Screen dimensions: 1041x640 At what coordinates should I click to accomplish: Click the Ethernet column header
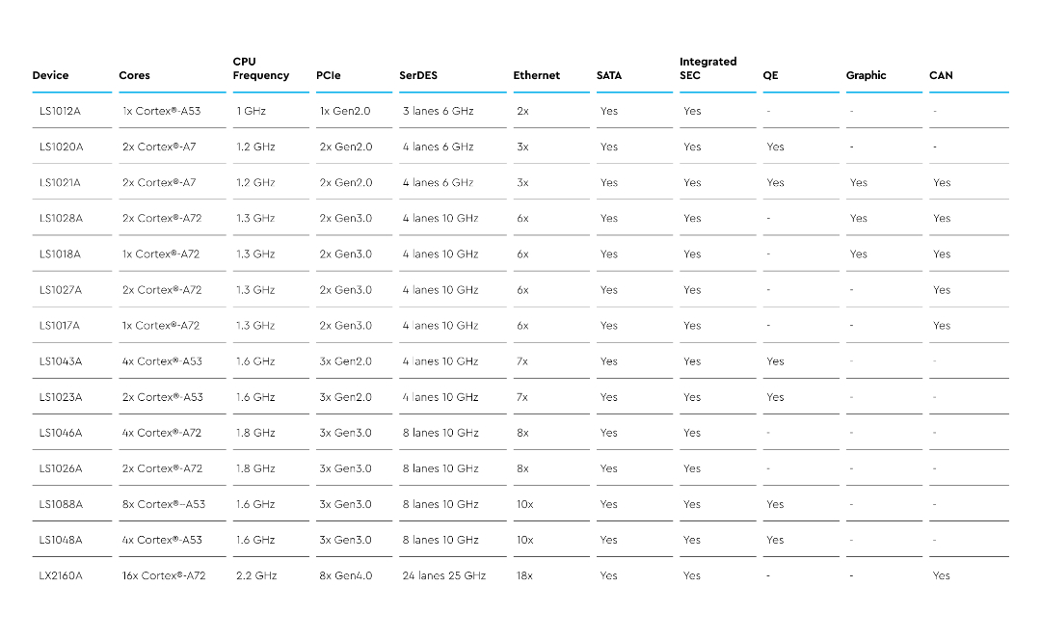click(537, 76)
